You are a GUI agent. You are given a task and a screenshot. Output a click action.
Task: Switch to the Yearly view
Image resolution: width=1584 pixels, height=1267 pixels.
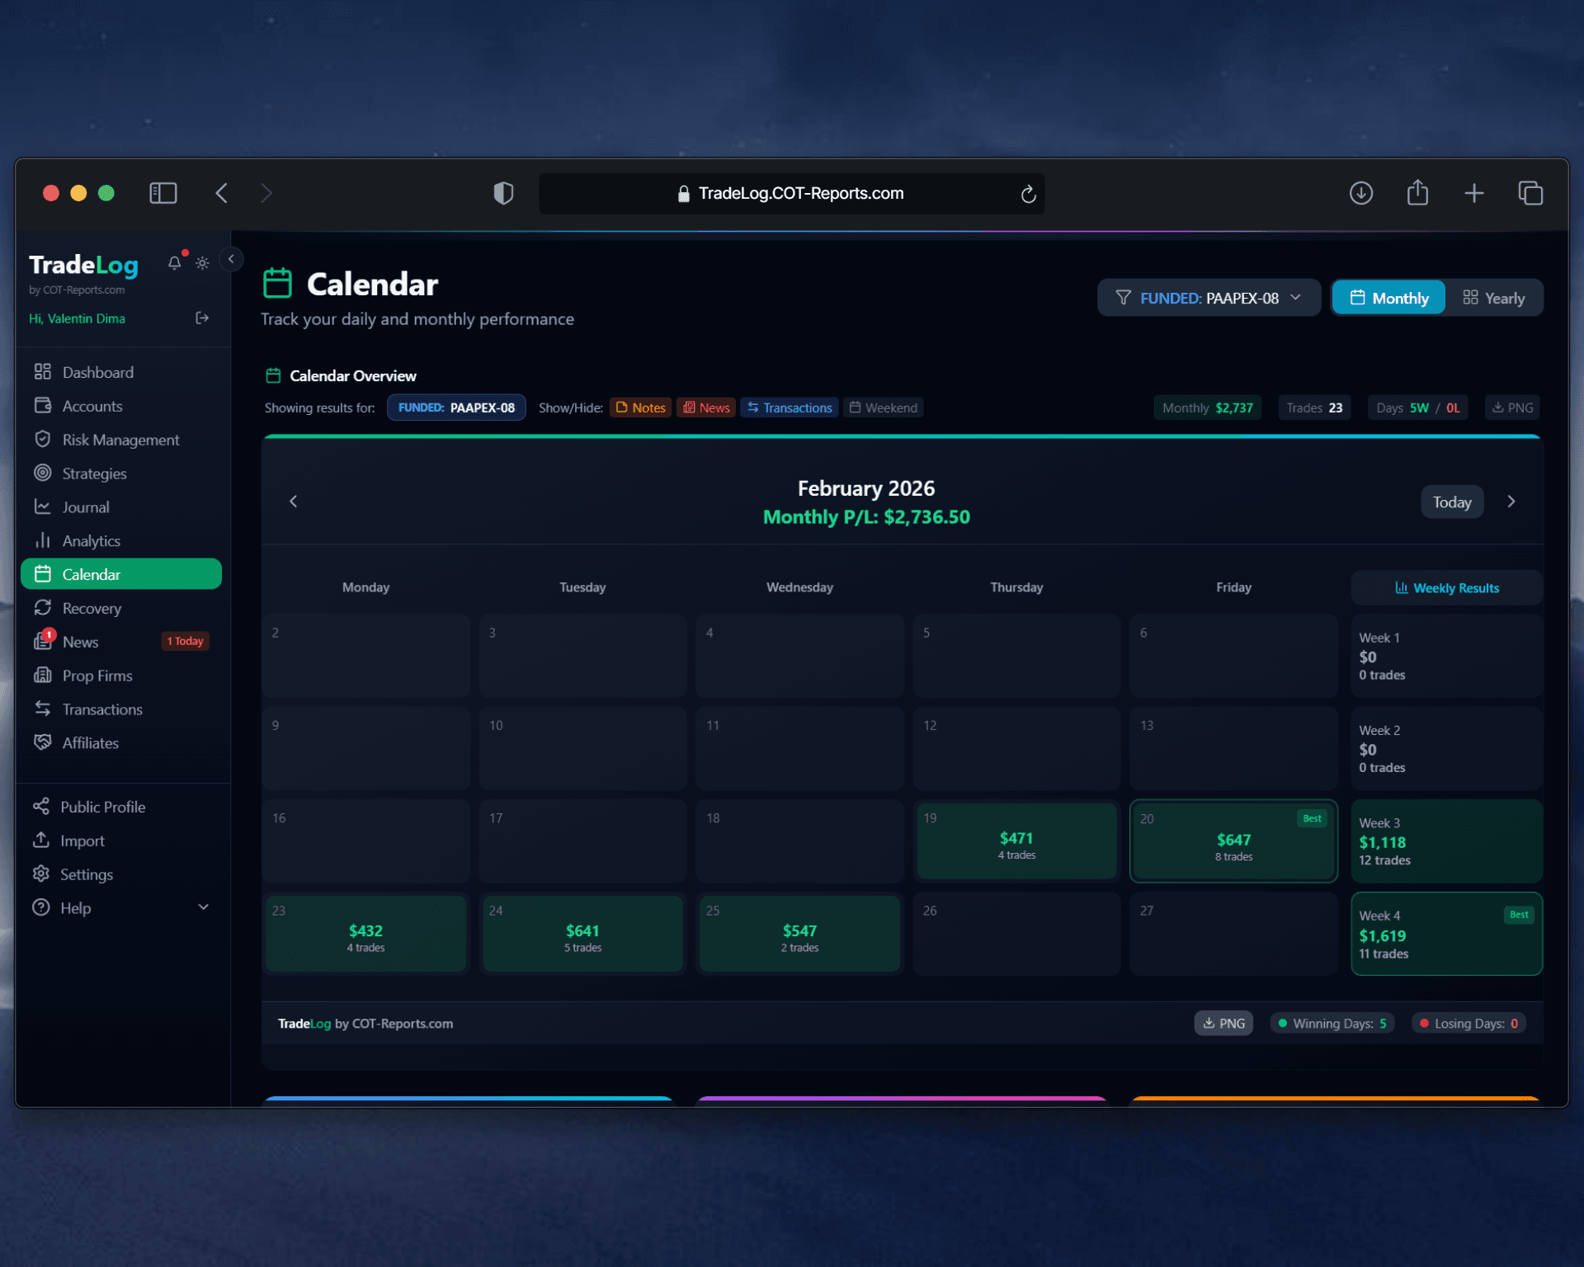coord(1494,297)
